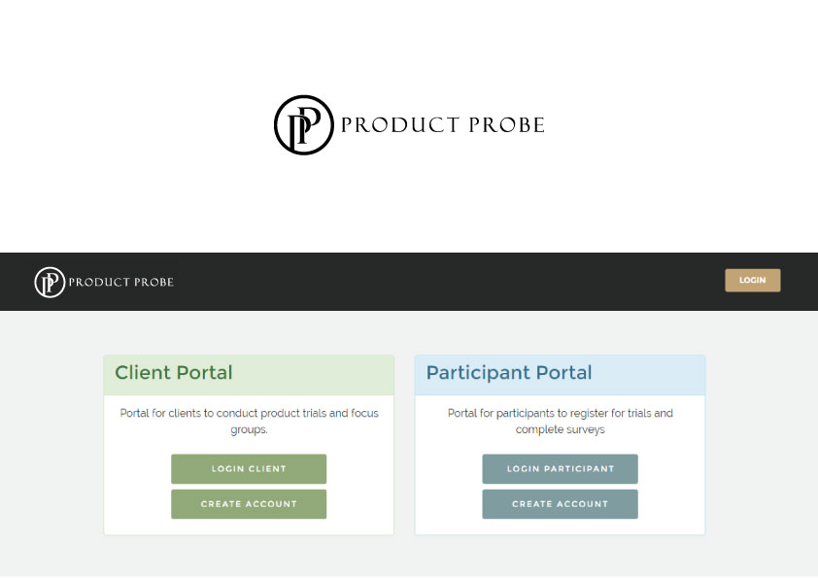Click white space below Participant Create Account button
This screenshot has height=578, width=818.
pyautogui.click(x=560, y=527)
